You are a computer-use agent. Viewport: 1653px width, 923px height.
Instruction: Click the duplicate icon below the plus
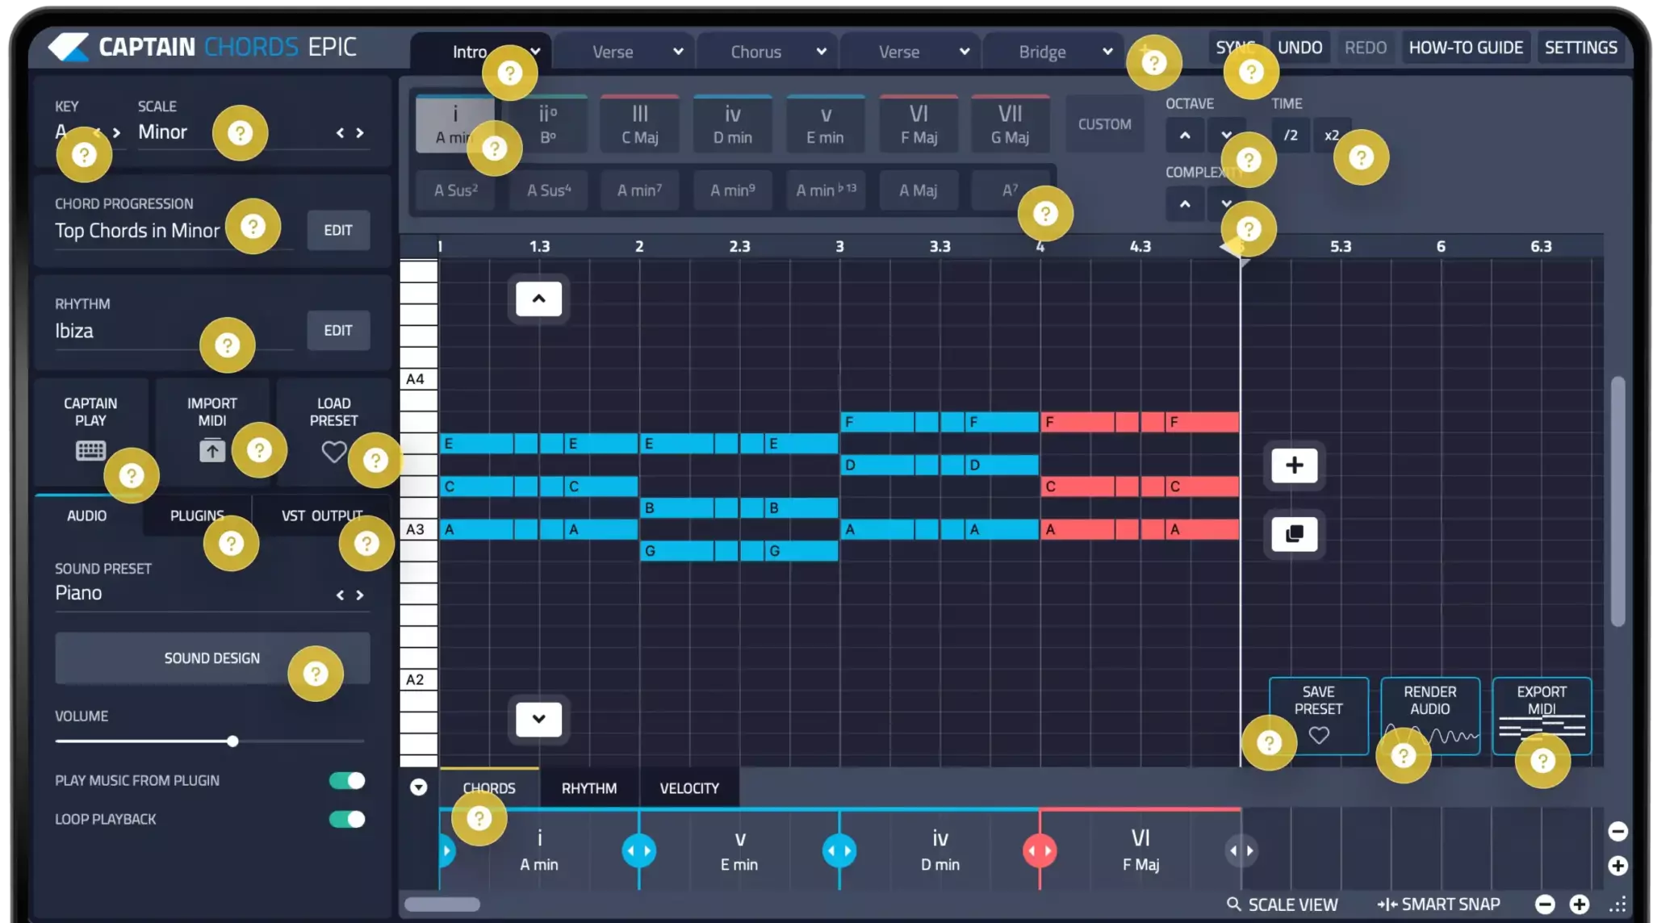pyautogui.click(x=1294, y=534)
